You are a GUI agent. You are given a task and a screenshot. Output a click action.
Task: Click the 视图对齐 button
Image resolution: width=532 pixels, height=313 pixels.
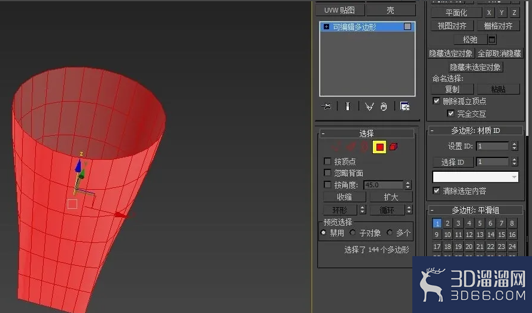click(x=452, y=26)
